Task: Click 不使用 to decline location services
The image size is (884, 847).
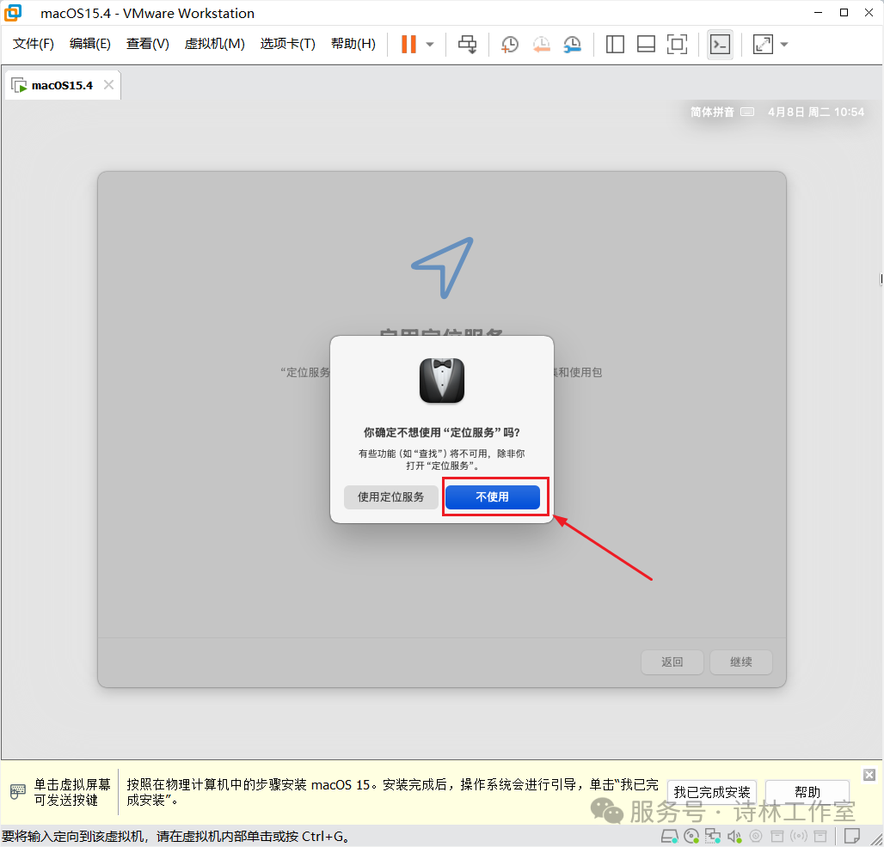Action: pyautogui.click(x=492, y=497)
